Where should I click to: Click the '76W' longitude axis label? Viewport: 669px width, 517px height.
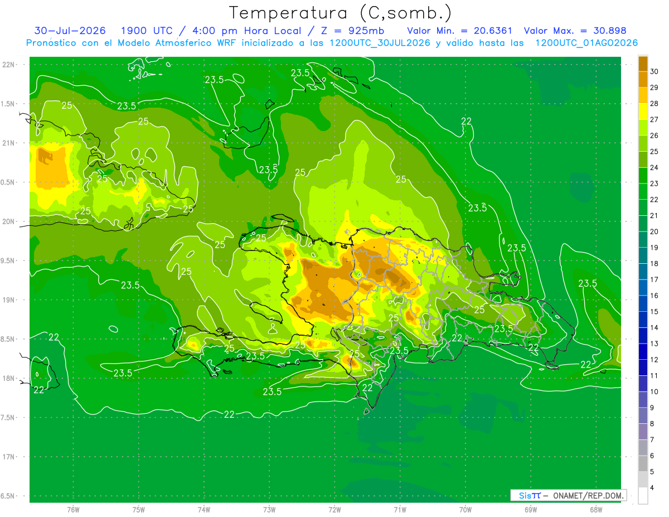click(73, 510)
